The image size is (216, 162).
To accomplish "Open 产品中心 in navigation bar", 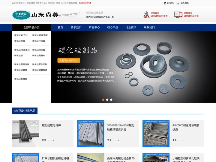I will pos(94,27).
